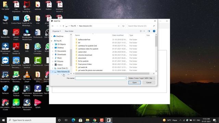Select the 'camtesia for publish 2nd' folder
This screenshot has height=123, width=219.
pyautogui.click(x=88, y=46)
